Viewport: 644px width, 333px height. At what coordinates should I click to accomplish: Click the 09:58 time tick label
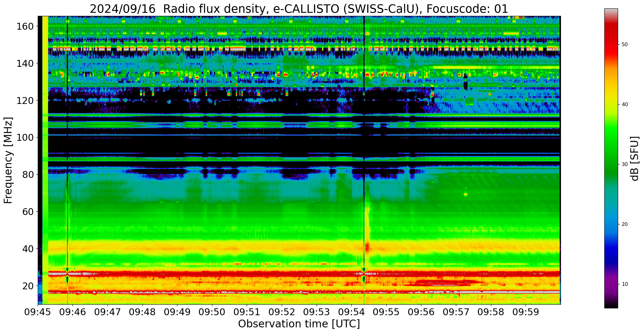coord(491,312)
